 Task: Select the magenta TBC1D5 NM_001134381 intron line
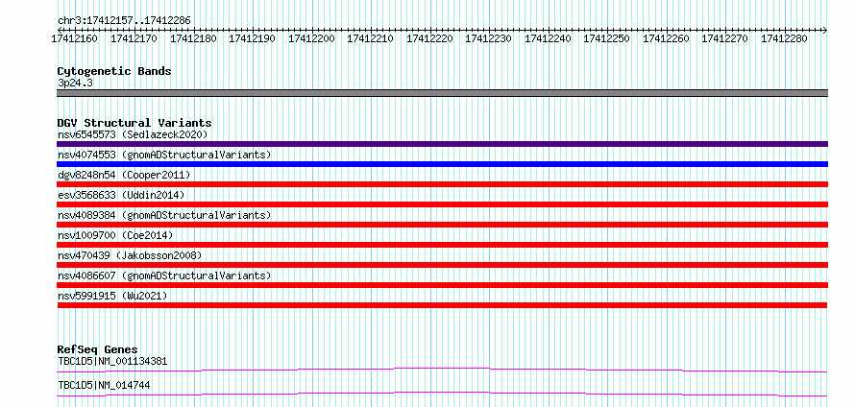click(x=442, y=370)
